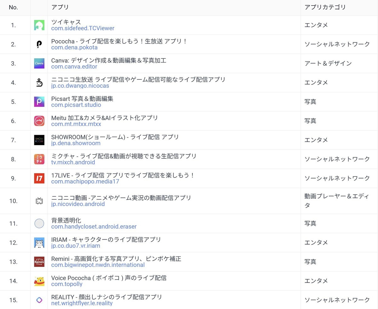This screenshot has width=378, height=309.
Task: Select the ニコニコ生放送 title text
Action: point(138,79)
